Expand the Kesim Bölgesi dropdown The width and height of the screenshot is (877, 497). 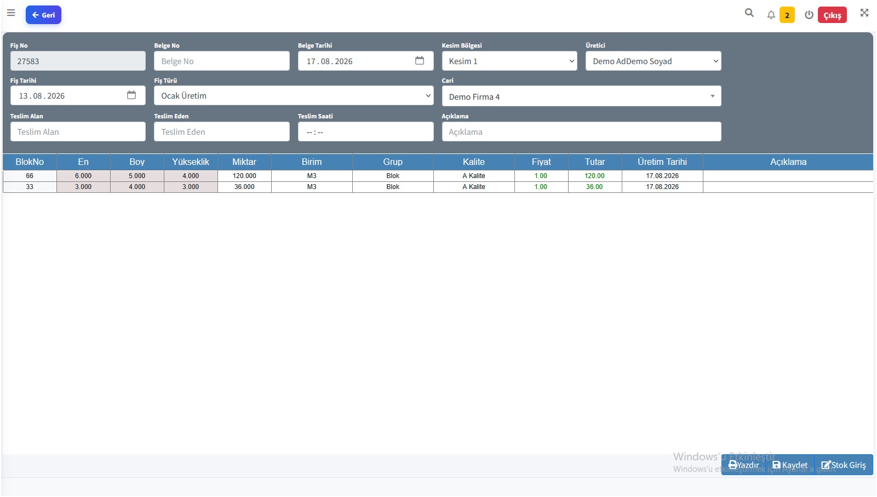click(x=509, y=61)
